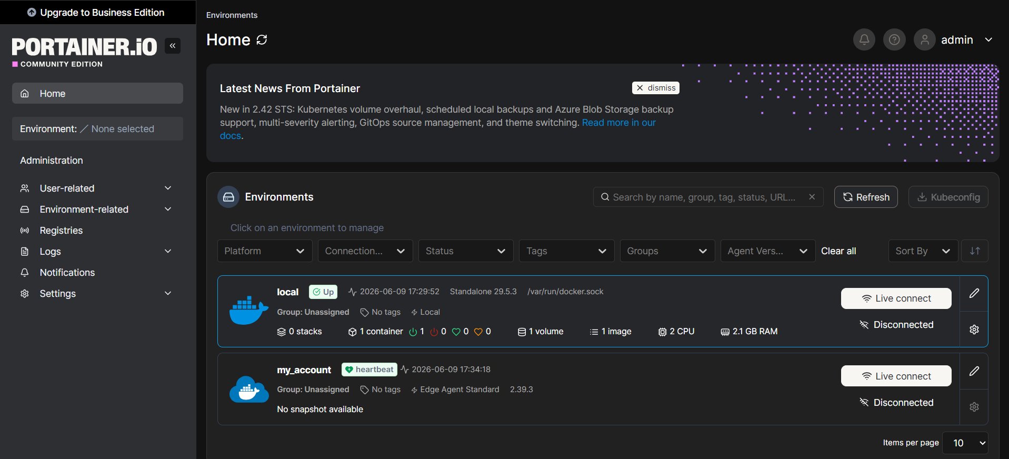Open the Sort By dropdown
The width and height of the screenshot is (1009, 459).
pos(923,251)
